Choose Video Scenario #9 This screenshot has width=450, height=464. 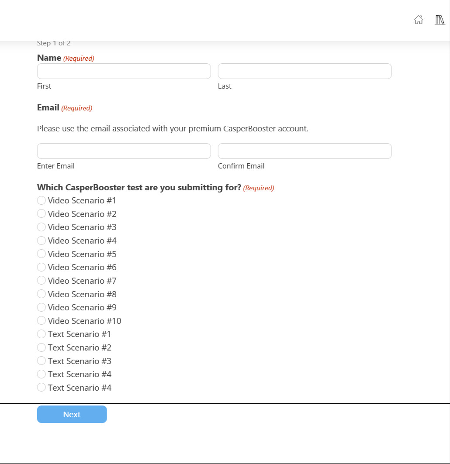(x=41, y=307)
